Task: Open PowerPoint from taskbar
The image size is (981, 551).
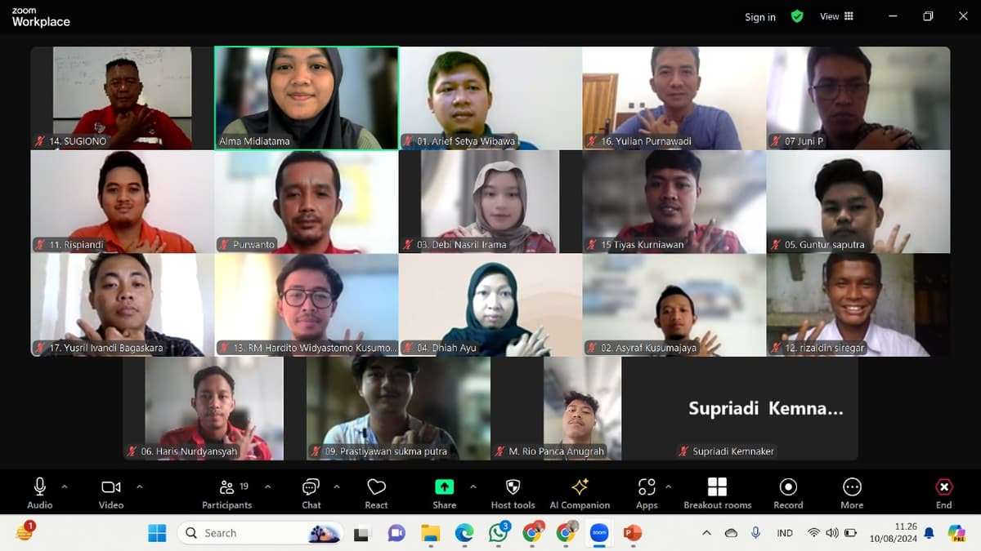Action: 632,533
